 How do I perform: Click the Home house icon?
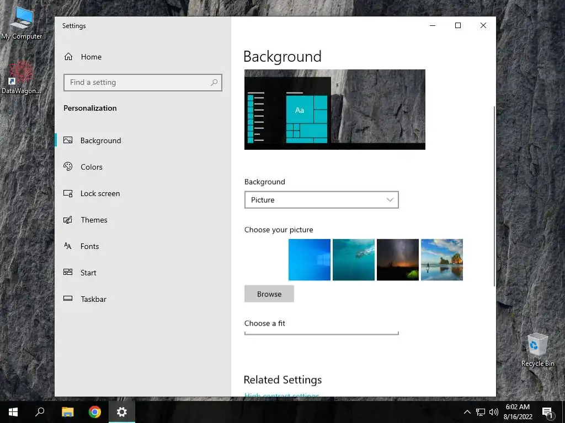(x=68, y=57)
